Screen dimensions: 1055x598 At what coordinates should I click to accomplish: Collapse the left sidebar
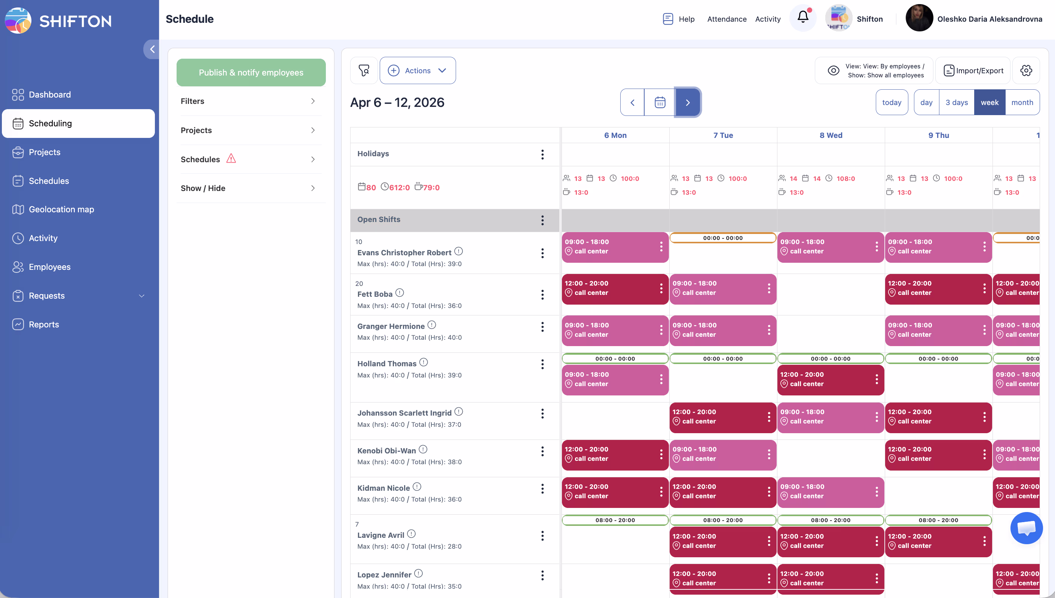point(152,49)
